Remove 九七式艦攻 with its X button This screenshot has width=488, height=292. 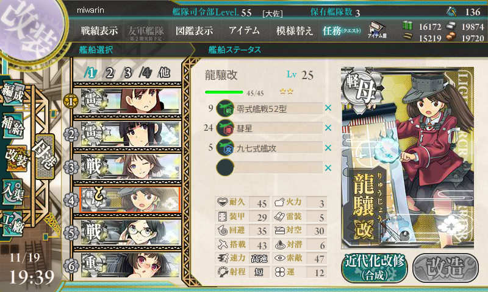tap(328, 148)
